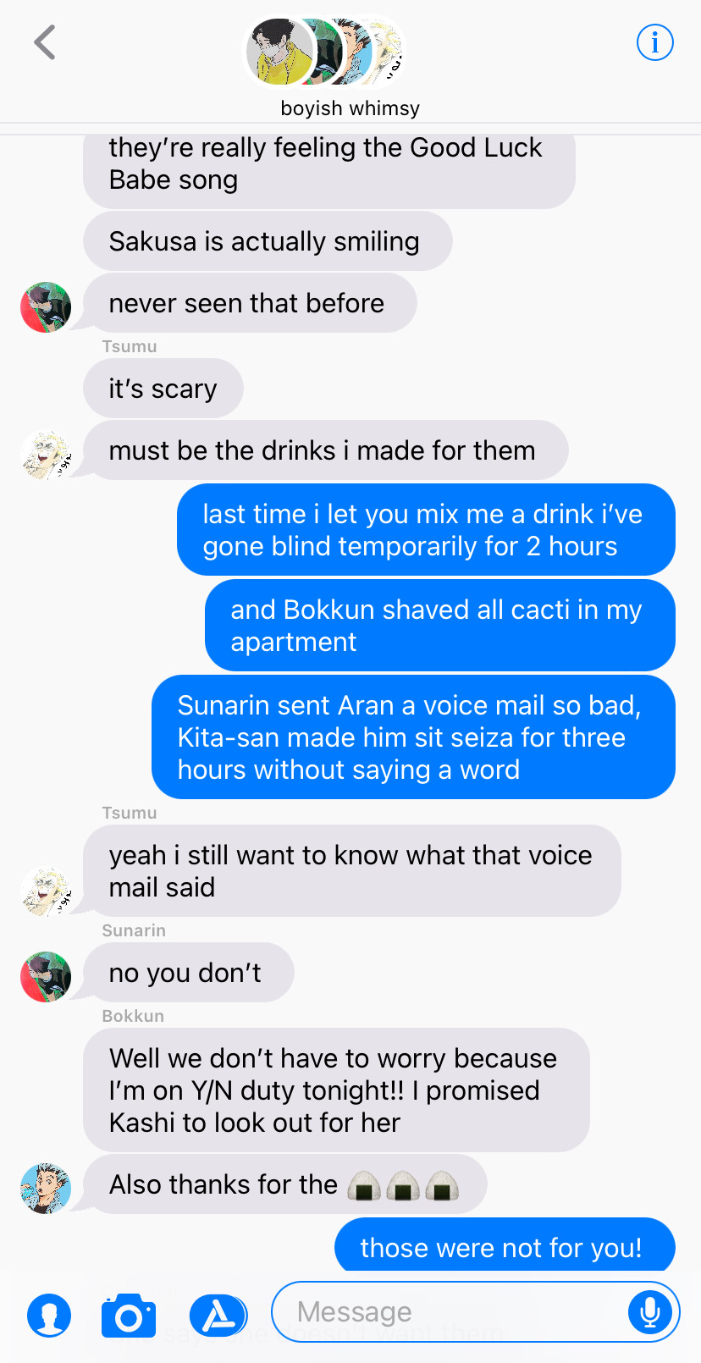Tap Sunarin's avatar next to "no you don't"
The width and height of the screenshot is (701, 1363).
[46, 976]
